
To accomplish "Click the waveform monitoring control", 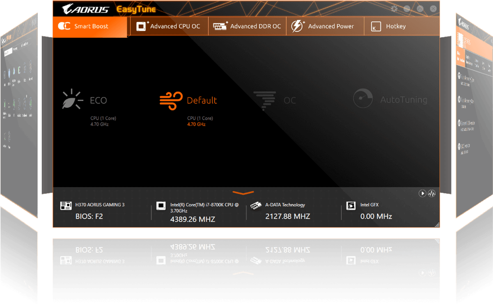I will (x=431, y=193).
